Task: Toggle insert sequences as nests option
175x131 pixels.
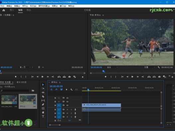Action: 51,89
